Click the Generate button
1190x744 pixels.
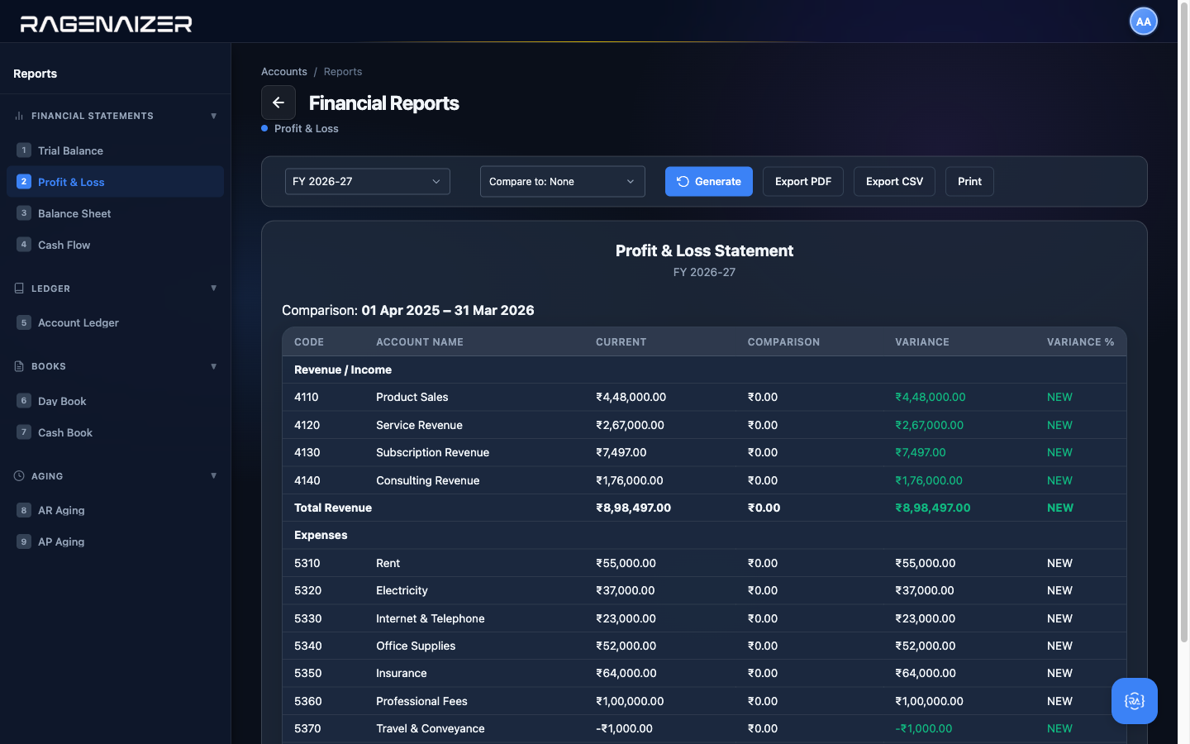point(709,181)
